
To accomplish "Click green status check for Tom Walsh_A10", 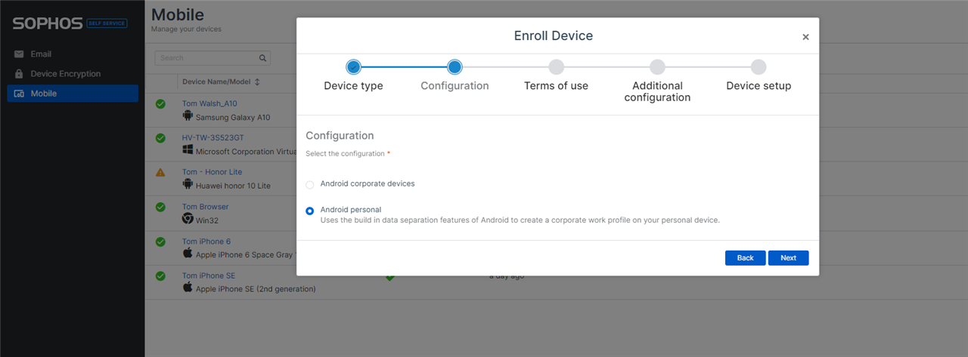I will pyautogui.click(x=160, y=103).
